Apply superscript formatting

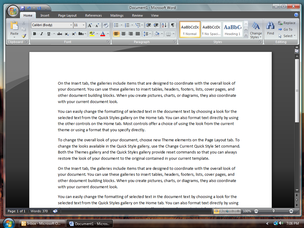click(74, 34)
